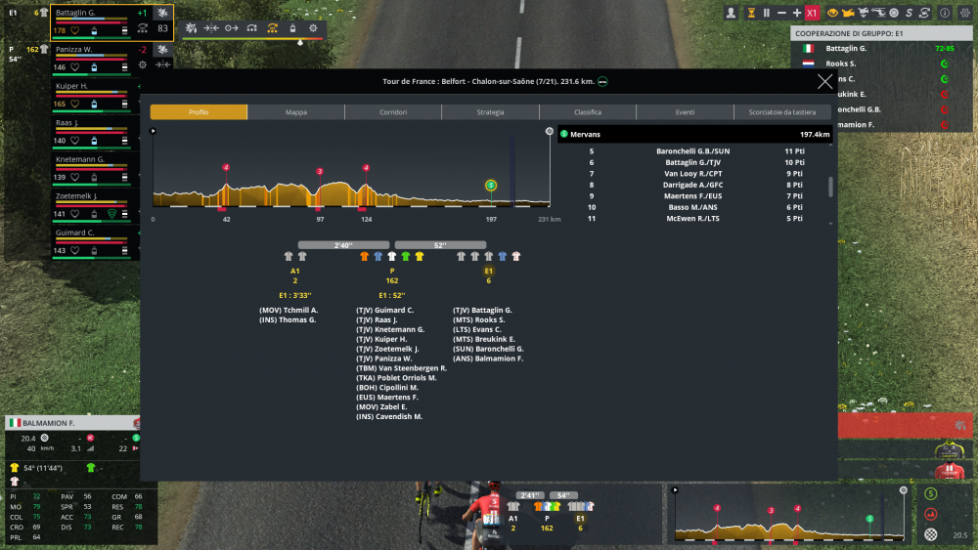Click the hourglass time icon
The image size is (978, 550).
pos(751,13)
